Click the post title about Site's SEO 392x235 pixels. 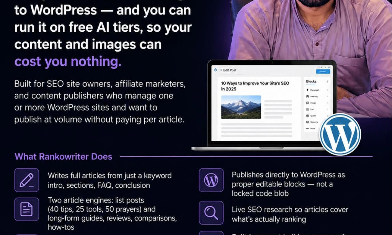click(x=255, y=86)
